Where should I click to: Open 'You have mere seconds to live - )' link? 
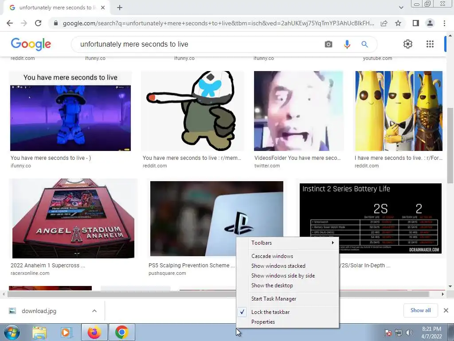[x=51, y=158]
